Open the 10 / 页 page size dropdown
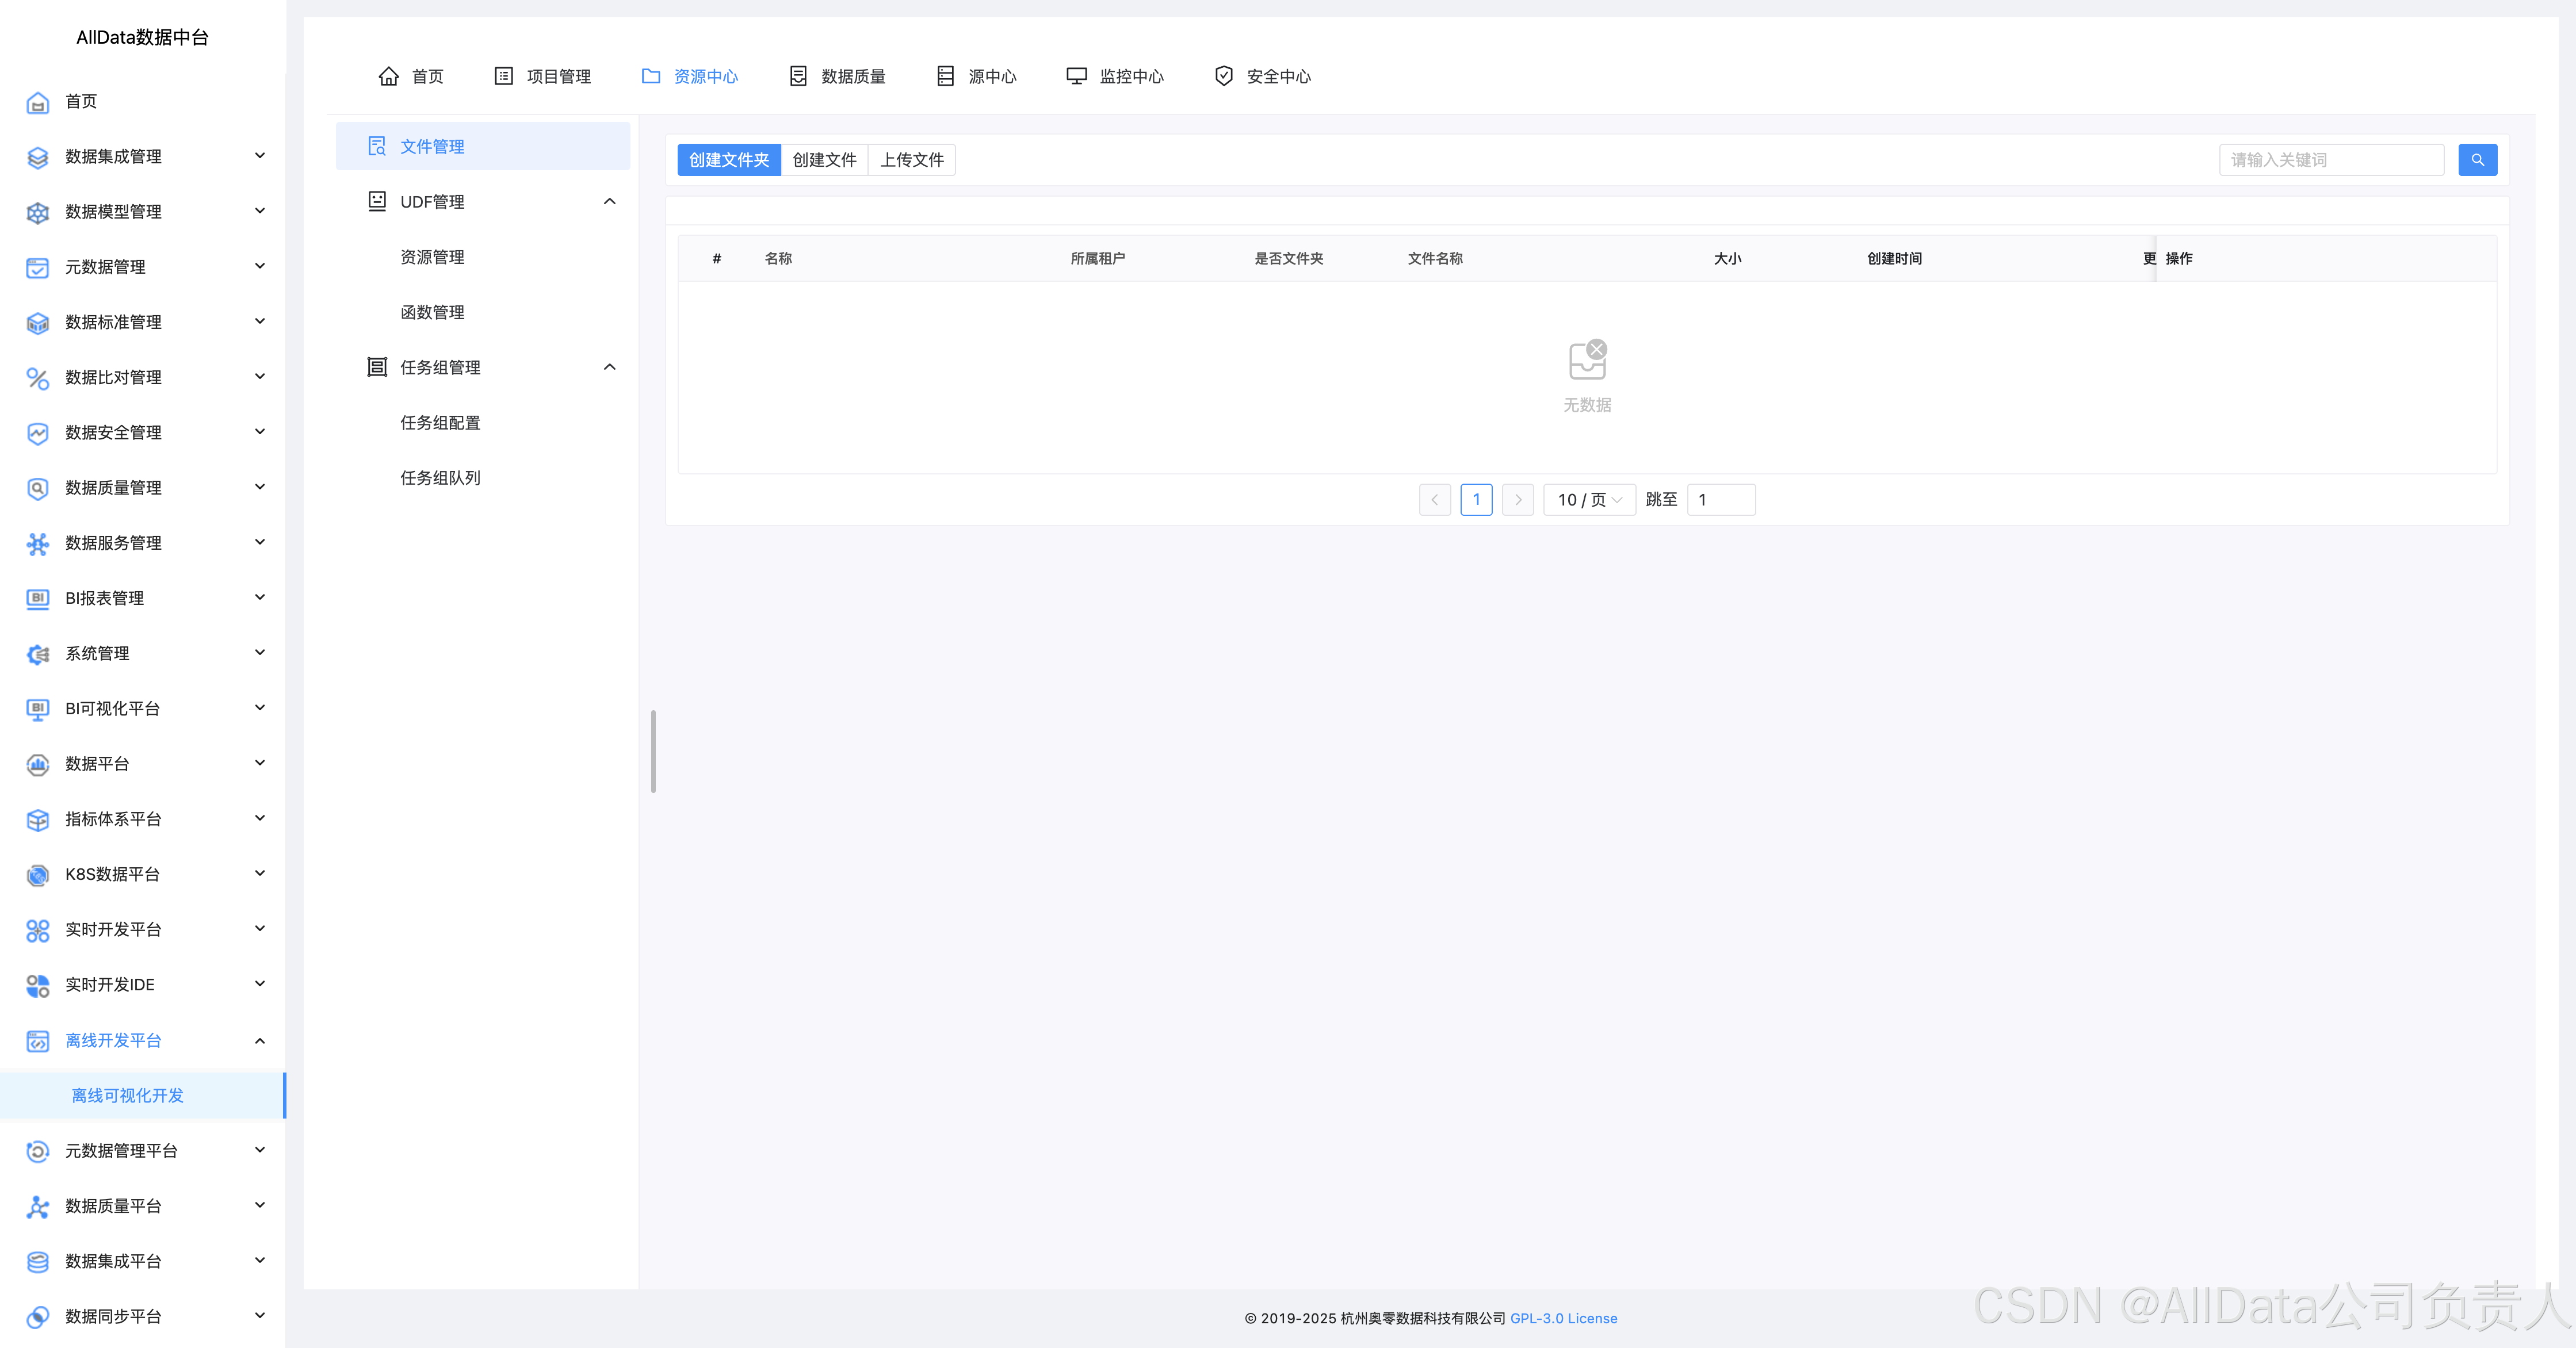This screenshot has height=1348, width=2576. (x=1589, y=500)
